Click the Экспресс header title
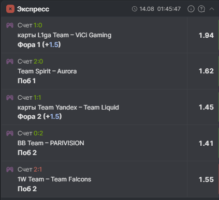The image size is (219, 200). tap(33, 9)
